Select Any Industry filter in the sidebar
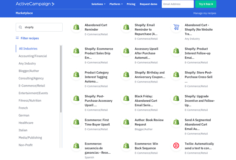236x160 pixels. point(27,63)
